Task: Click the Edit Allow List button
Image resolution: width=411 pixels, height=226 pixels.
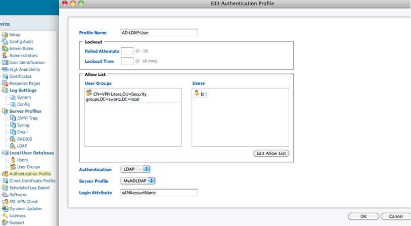Action: coord(271,153)
